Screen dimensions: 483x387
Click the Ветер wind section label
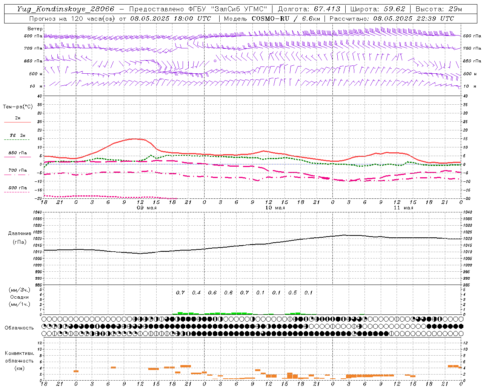pyautogui.click(x=35, y=29)
